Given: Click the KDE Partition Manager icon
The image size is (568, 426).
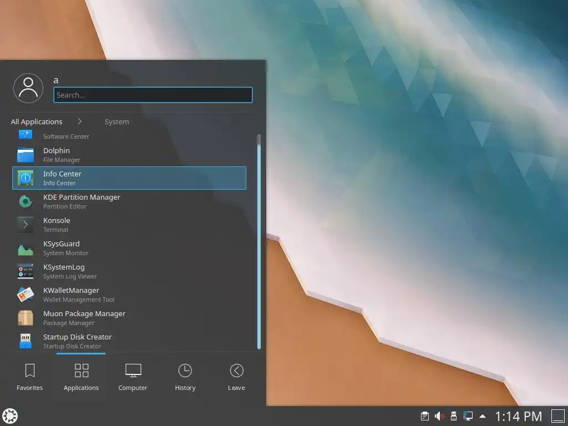Looking at the screenshot, I should point(26,201).
